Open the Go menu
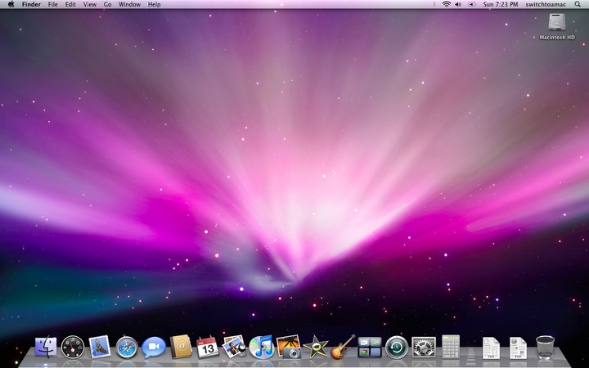This screenshot has width=589, height=368. click(x=107, y=5)
